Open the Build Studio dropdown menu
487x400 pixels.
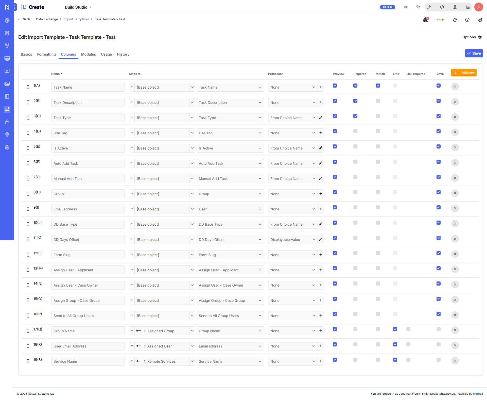(78, 7)
